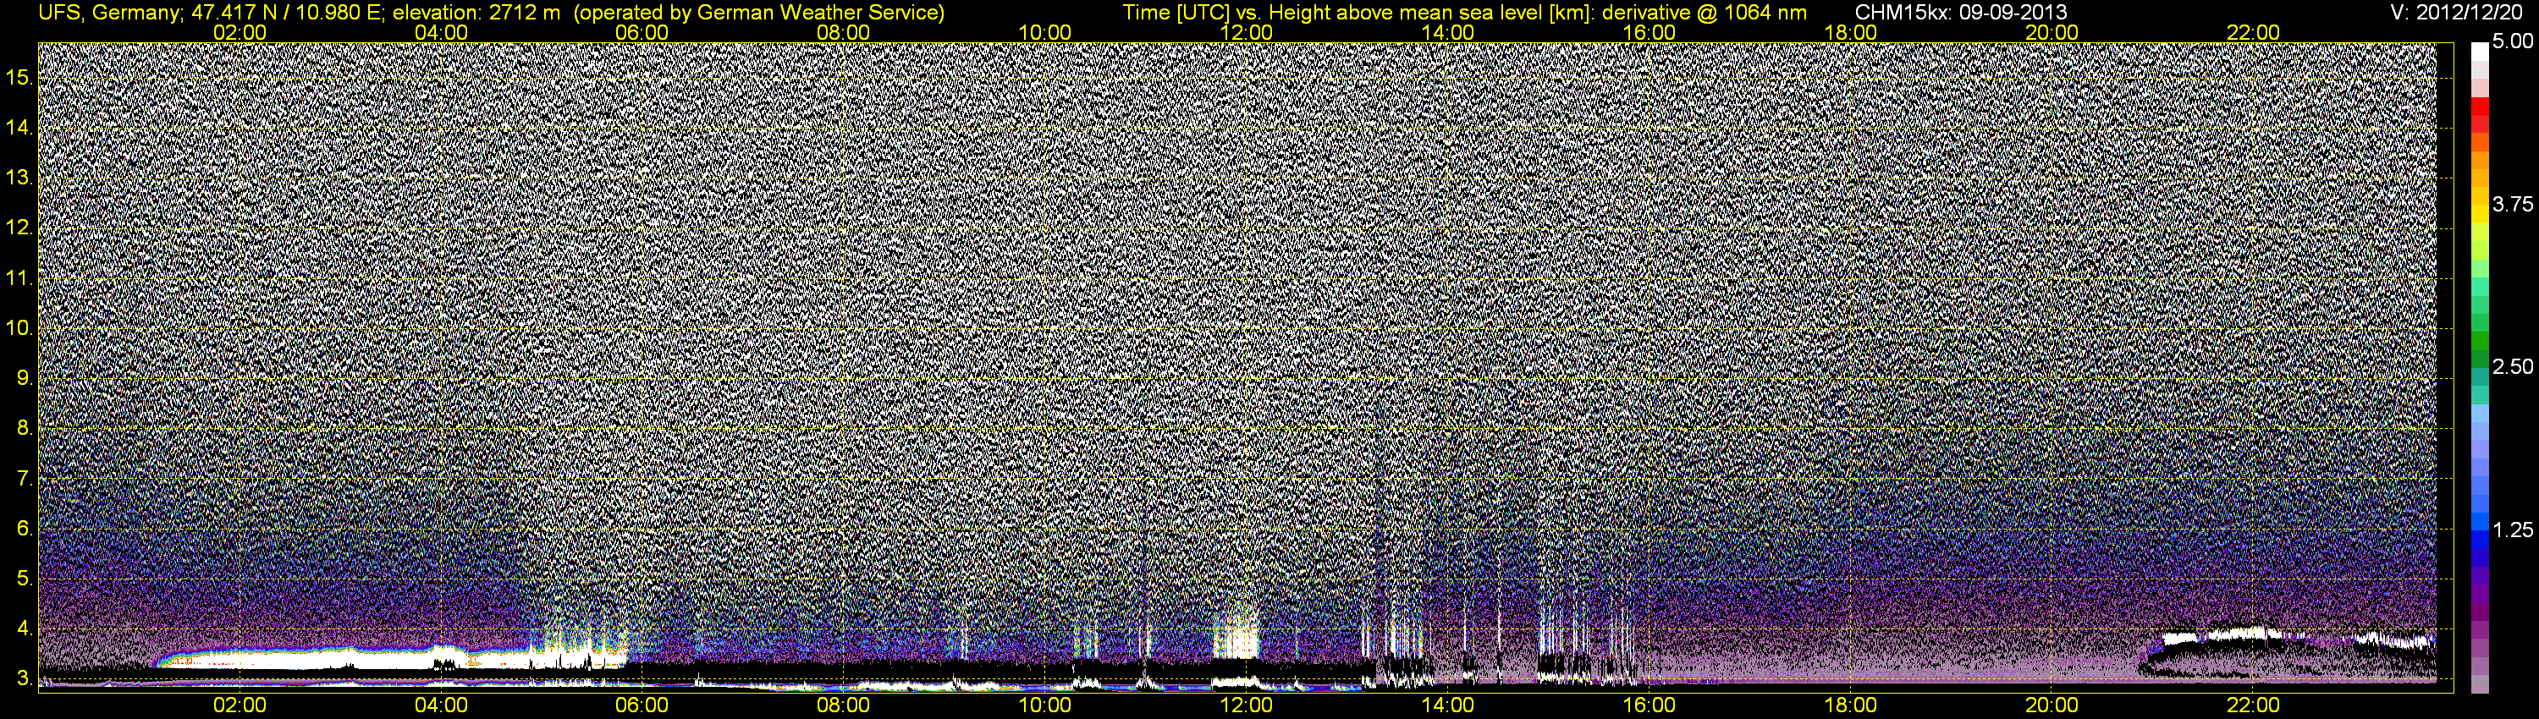The image size is (2539, 719).
Task: Click the colorbar value 3.75
Action: [x=2513, y=205]
